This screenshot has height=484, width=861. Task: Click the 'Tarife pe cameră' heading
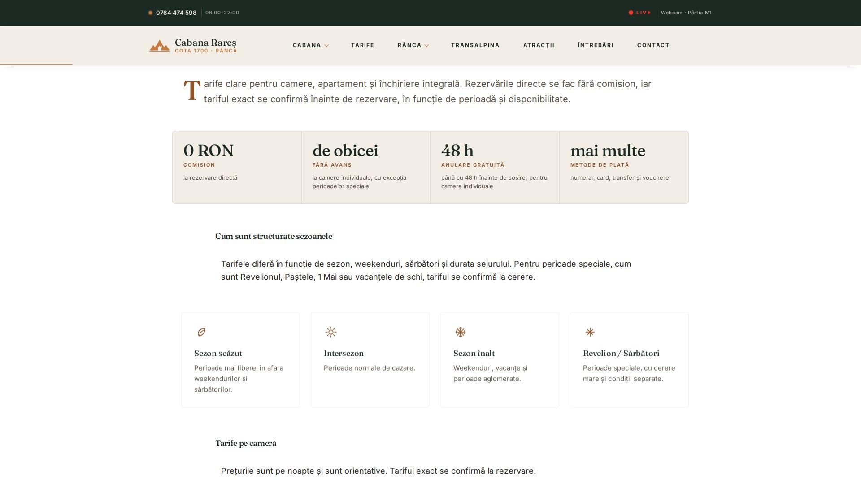[x=246, y=443]
